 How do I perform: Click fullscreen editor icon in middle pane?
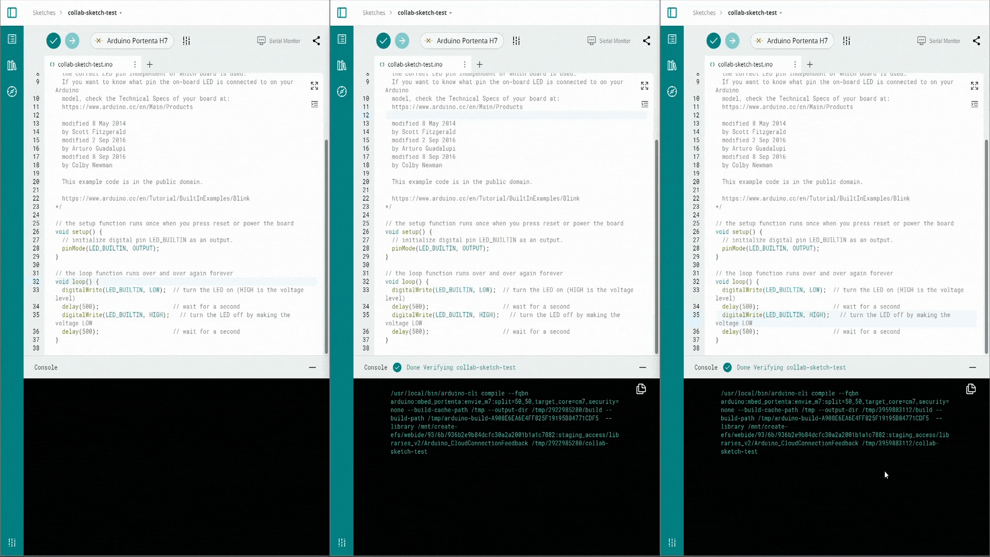[x=645, y=86]
